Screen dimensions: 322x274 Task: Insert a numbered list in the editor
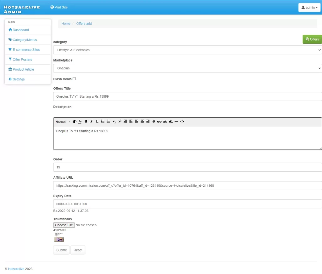click(x=103, y=121)
